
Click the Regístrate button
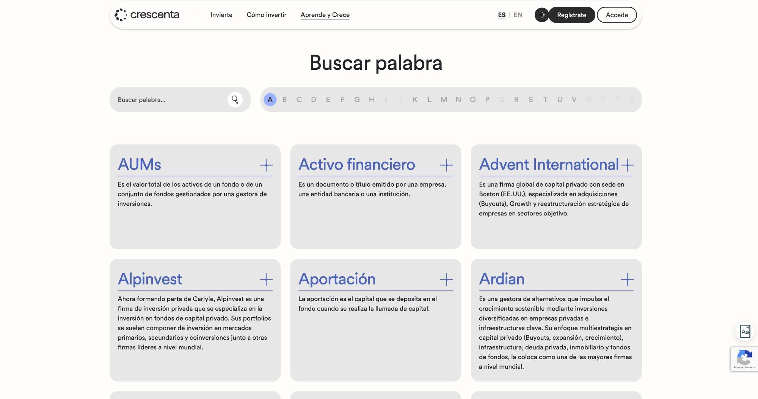pos(571,15)
